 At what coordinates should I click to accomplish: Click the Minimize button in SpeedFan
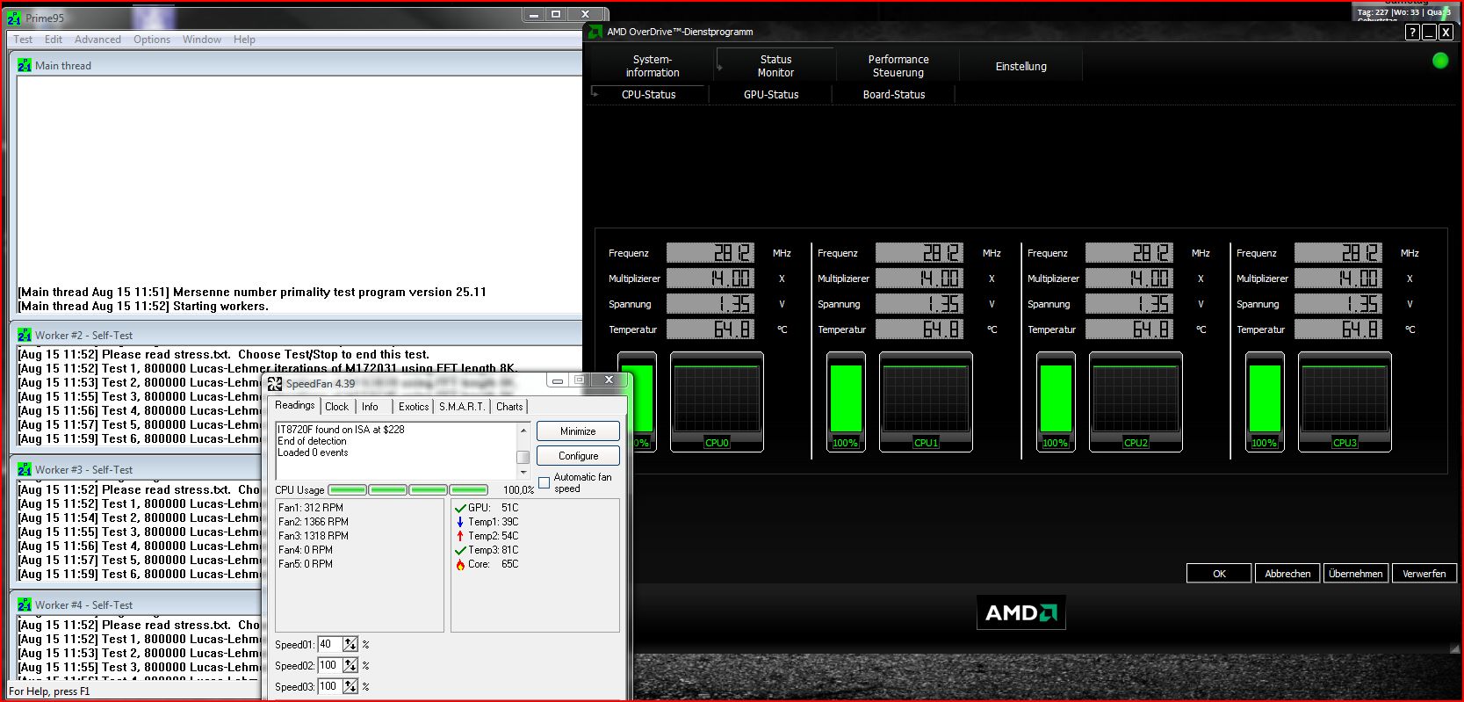click(578, 431)
